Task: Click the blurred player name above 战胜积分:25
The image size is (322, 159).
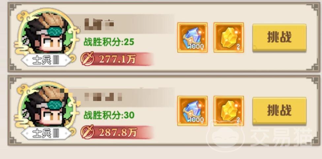Action: [x=99, y=24]
